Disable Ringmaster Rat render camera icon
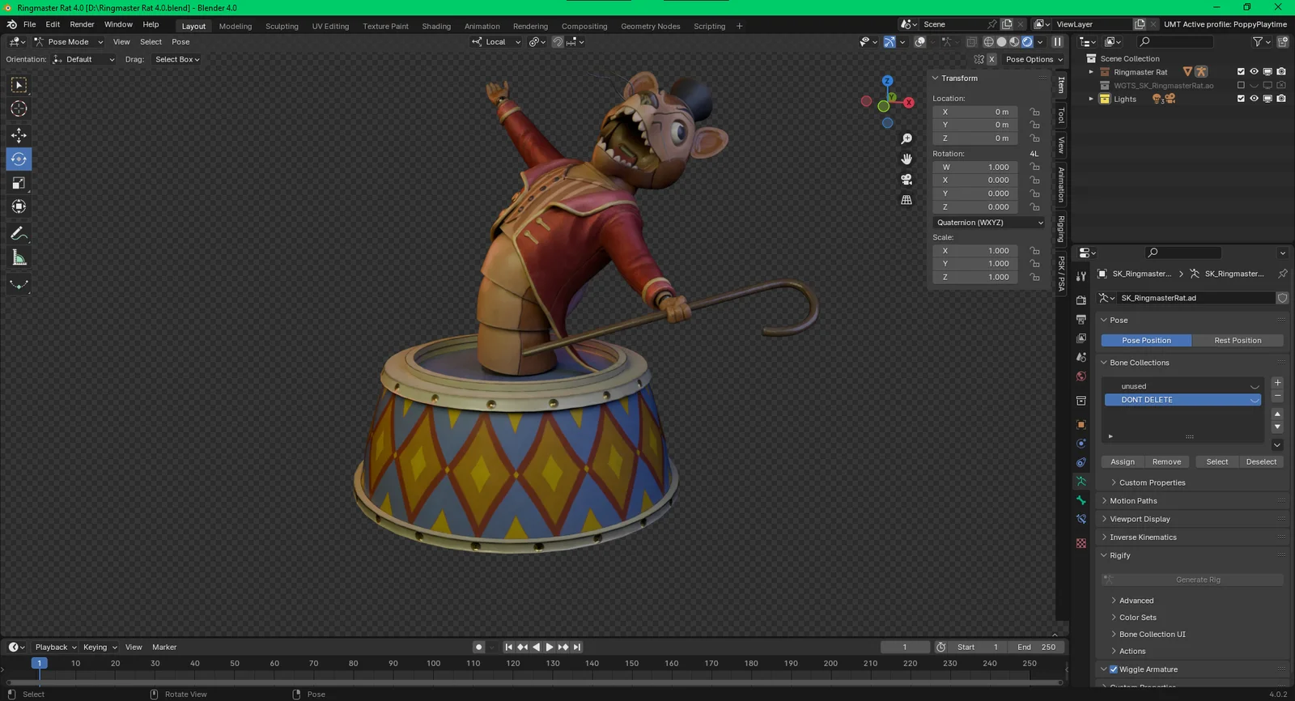Viewport: 1295px width, 701px height. point(1281,72)
